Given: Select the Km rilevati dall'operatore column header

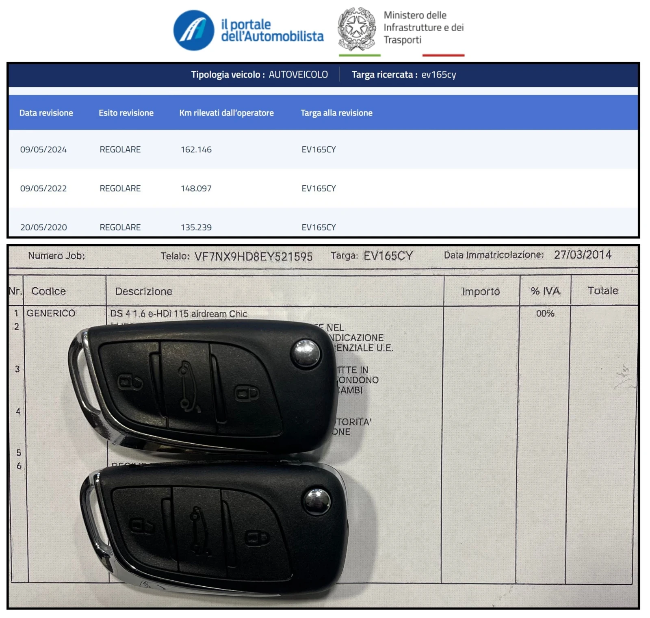Looking at the screenshot, I should click(x=226, y=113).
